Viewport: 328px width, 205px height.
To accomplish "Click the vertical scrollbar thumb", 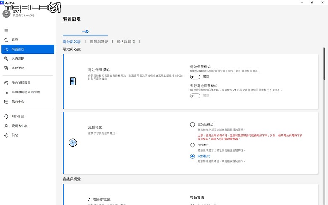I will tap(324, 64).
